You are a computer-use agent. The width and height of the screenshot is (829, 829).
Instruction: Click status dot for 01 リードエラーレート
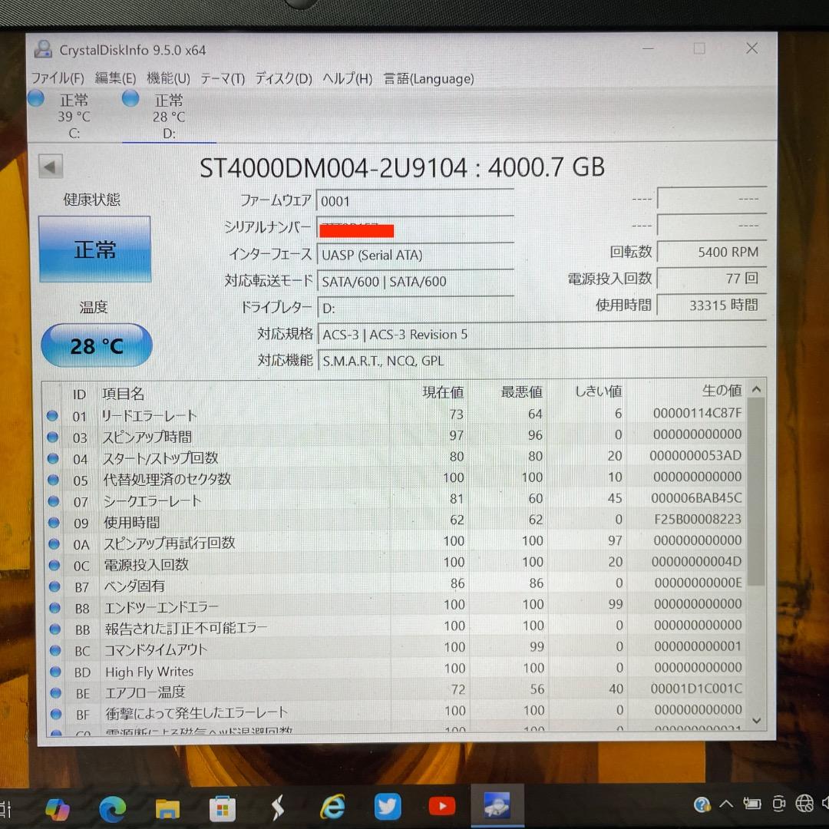(x=52, y=415)
